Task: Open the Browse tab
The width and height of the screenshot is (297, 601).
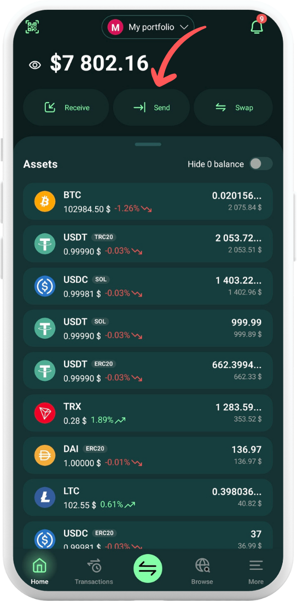Action: pyautogui.click(x=202, y=571)
